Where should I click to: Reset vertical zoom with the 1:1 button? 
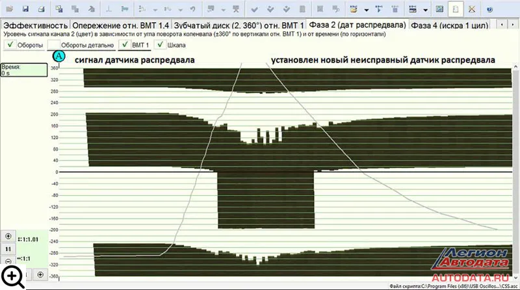tap(8, 248)
